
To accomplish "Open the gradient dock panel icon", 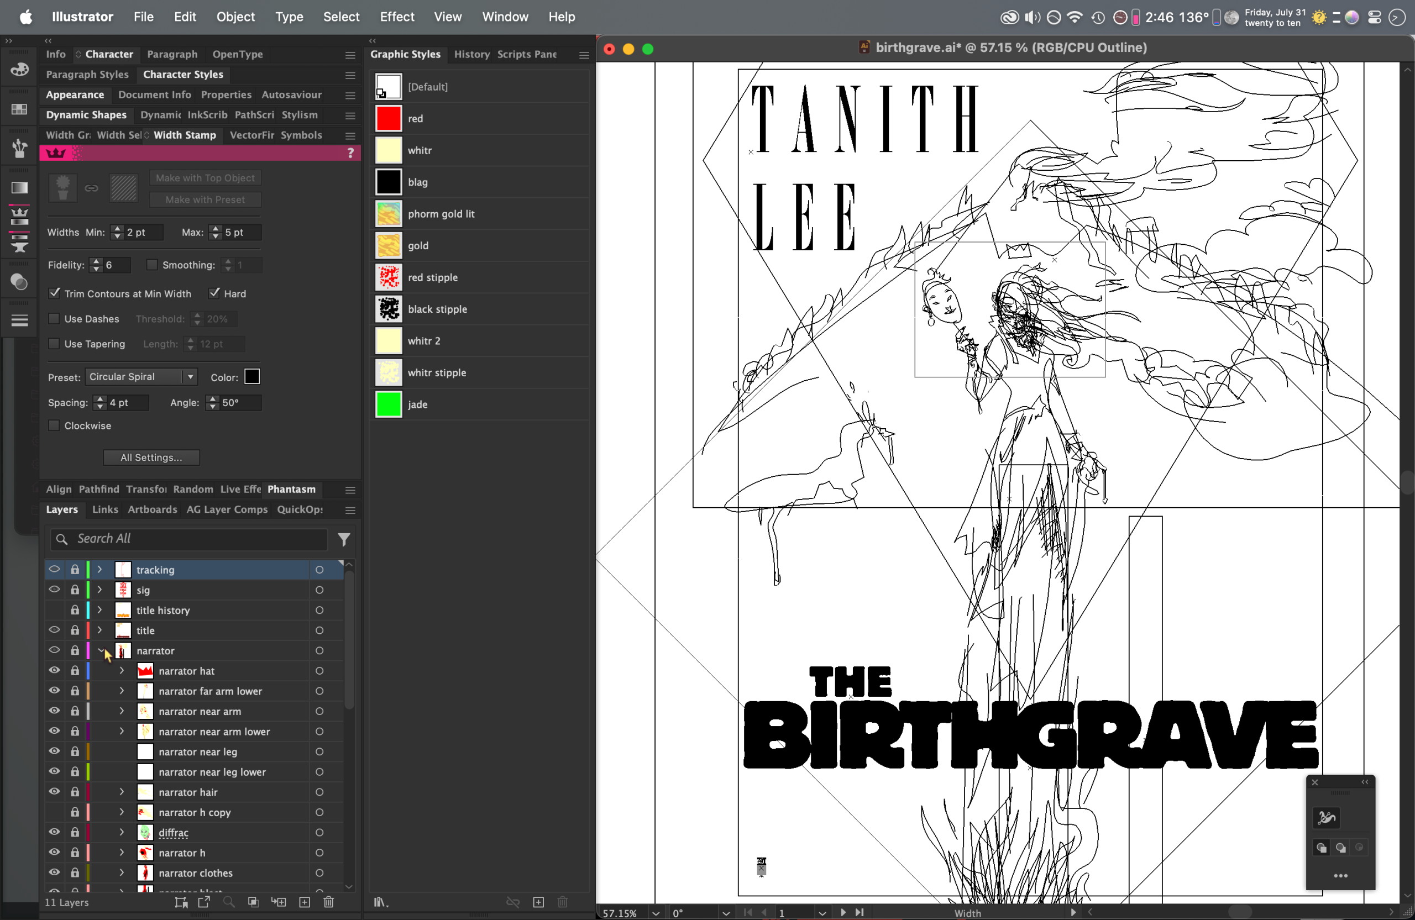I will pyautogui.click(x=19, y=188).
